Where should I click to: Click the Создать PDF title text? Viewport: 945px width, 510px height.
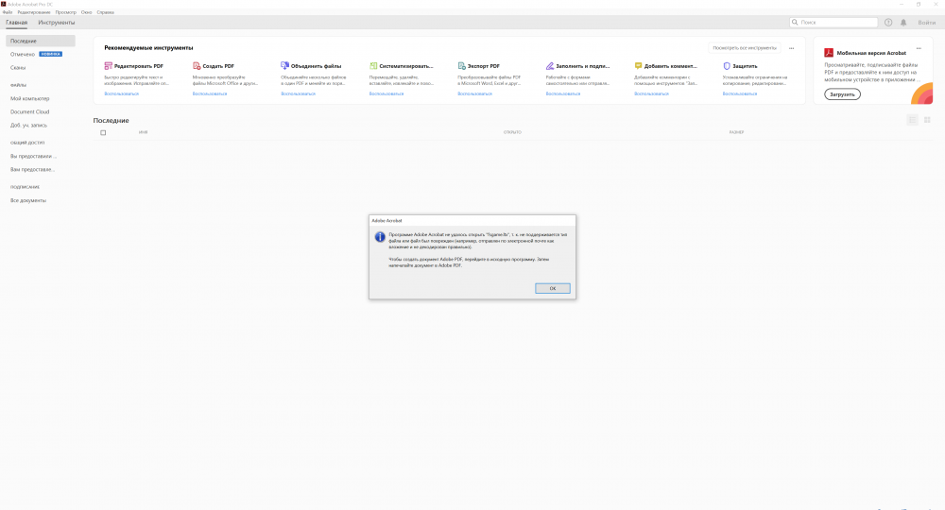click(218, 66)
